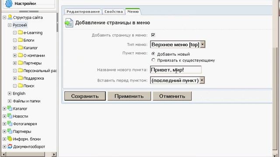Click right arrow of tree horizontal scrollbar
This screenshot has height=157, width=280.
54,154
